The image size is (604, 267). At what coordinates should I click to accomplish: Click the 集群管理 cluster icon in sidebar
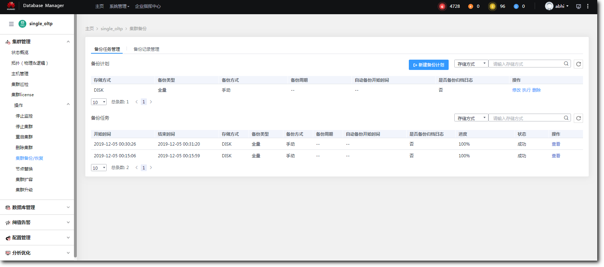pyautogui.click(x=8, y=42)
